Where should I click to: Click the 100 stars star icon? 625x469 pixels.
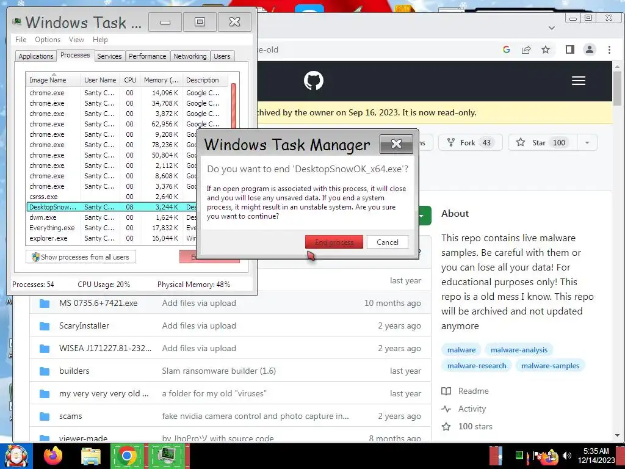click(446, 426)
